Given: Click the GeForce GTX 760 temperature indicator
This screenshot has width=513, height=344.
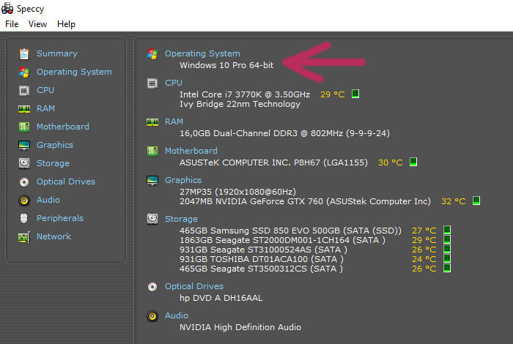Looking at the screenshot, I should 476,201.
